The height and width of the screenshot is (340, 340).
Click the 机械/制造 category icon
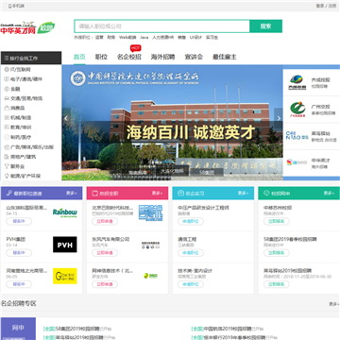click(x=7, y=118)
